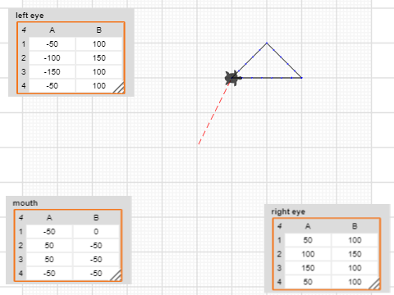Click the row count corner cell of mouth table
The image size is (394, 295).
pos(21,218)
